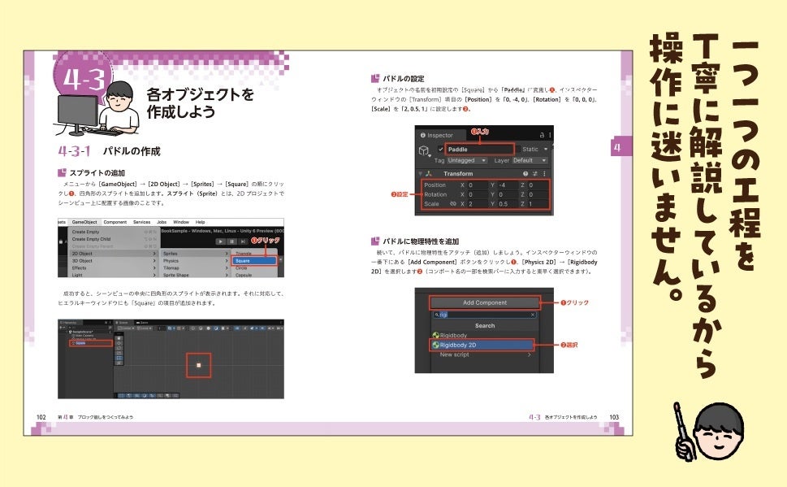787x487 pixels.
Task: Click the Inspector lock icon
Action: click(x=543, y=135)
